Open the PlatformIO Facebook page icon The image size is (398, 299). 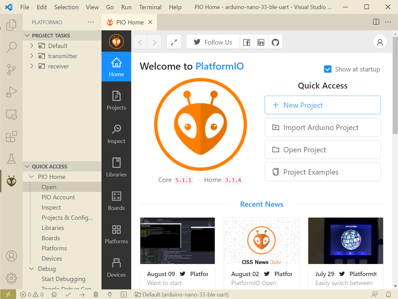247,42
